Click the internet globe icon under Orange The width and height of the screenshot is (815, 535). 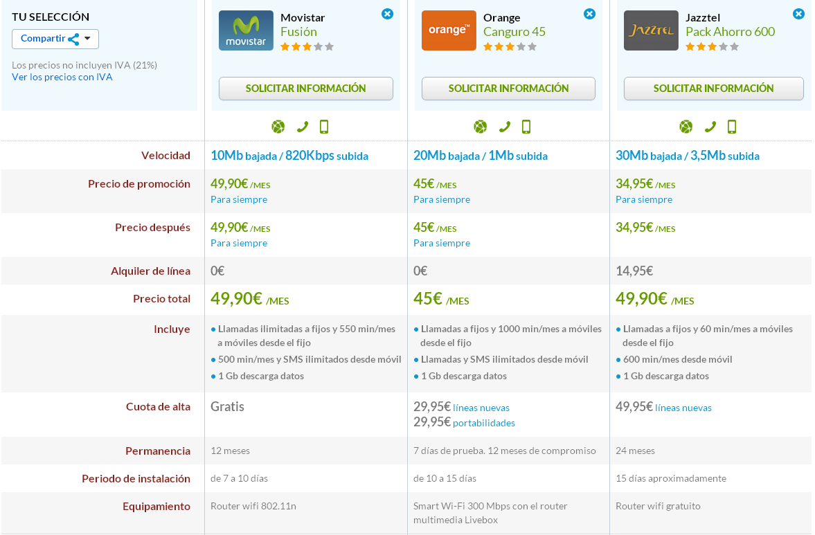pos(481,127)
